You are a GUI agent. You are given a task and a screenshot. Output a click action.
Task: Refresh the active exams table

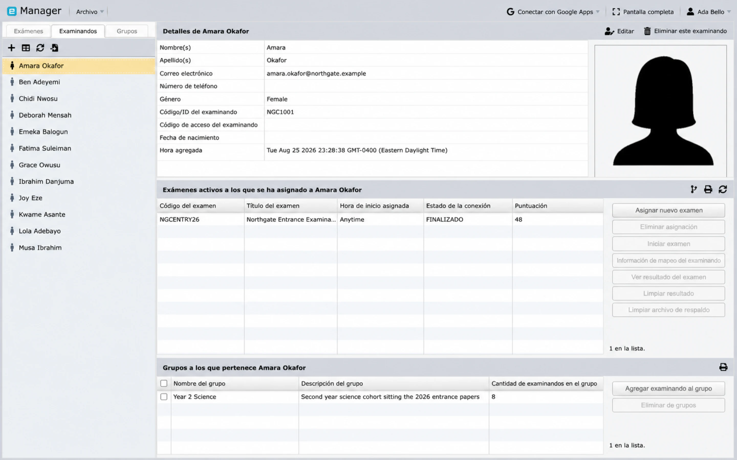723,190
